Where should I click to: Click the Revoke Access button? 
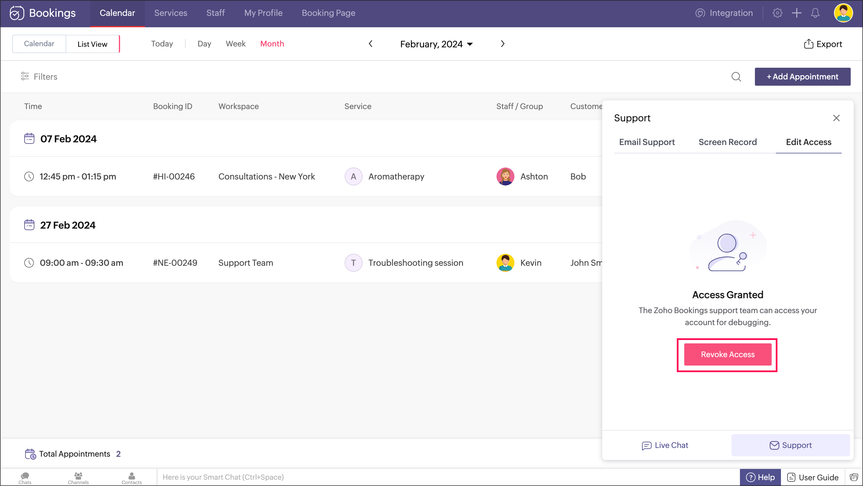[727, 354]
